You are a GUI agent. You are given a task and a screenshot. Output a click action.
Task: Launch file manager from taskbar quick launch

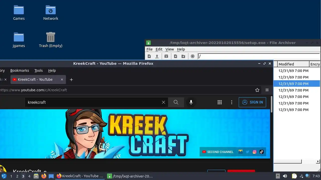36,176
